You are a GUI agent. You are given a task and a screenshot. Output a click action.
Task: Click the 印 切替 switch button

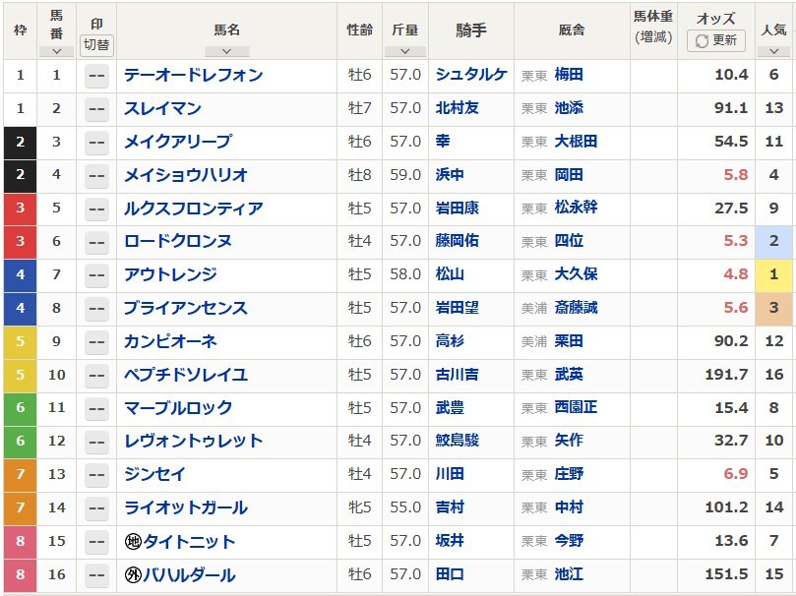96,45
